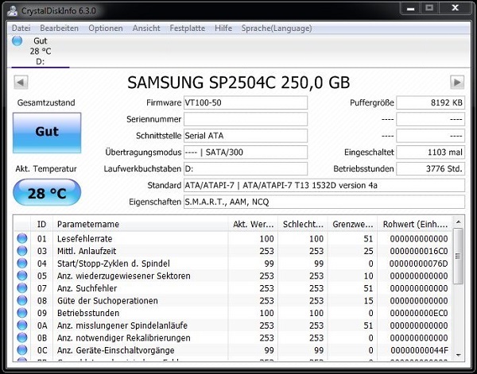The width and height of the screenshot is (477, 374).
Task: Go to next disk with right arrow
Action: pyautogui.click(x=457, y=82)
